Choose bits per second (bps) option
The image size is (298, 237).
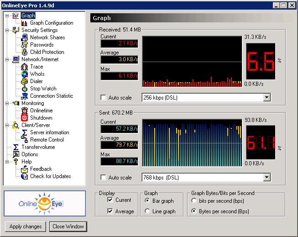click(x=194, y=200)
